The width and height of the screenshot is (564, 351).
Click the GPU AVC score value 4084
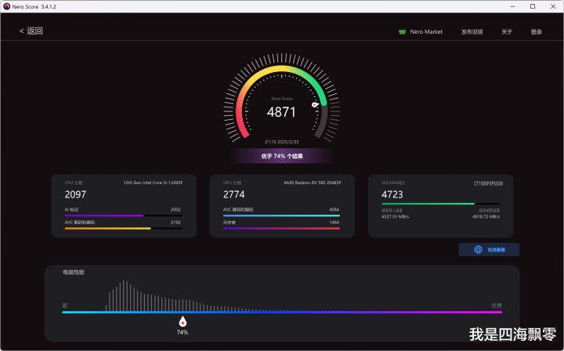coord(334,209)
